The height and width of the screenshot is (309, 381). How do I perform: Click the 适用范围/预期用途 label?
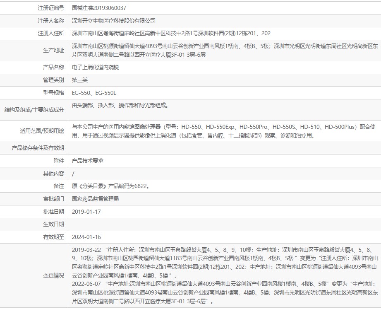coord(42,131)
